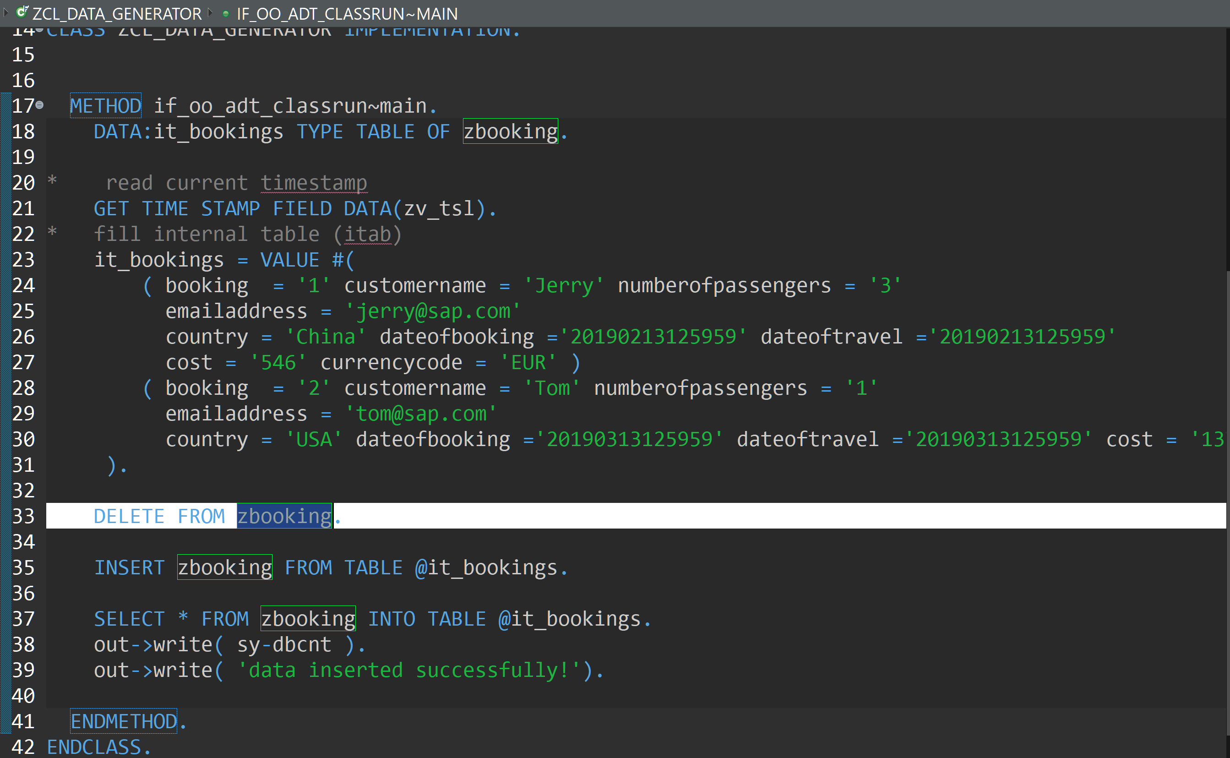This screenshot has height=758, width=1230.
Task: Click the zv_tsl variable on line 21
Action: coord(439,208)
